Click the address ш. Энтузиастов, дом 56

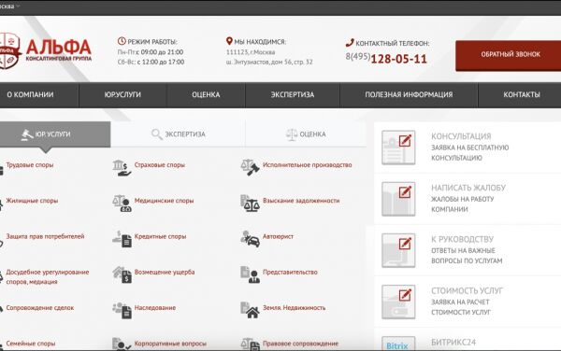269,63
